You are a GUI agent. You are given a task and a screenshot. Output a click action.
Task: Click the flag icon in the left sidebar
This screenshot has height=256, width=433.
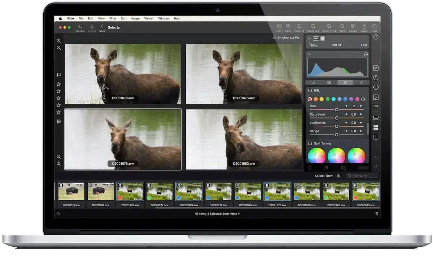pos(58,75)
